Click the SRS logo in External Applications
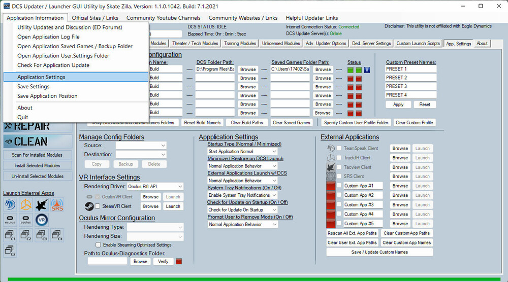 click(331, 177)
